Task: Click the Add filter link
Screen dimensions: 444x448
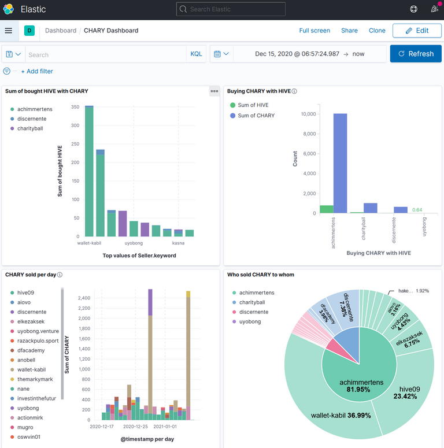Action: [37, 71]
